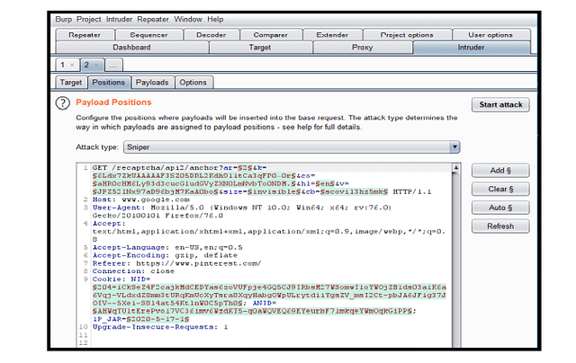Image resolution: width=576 pixels, height=363 pixels.
Task: Select Intruder attack tab 2
Action: (86, 65)
